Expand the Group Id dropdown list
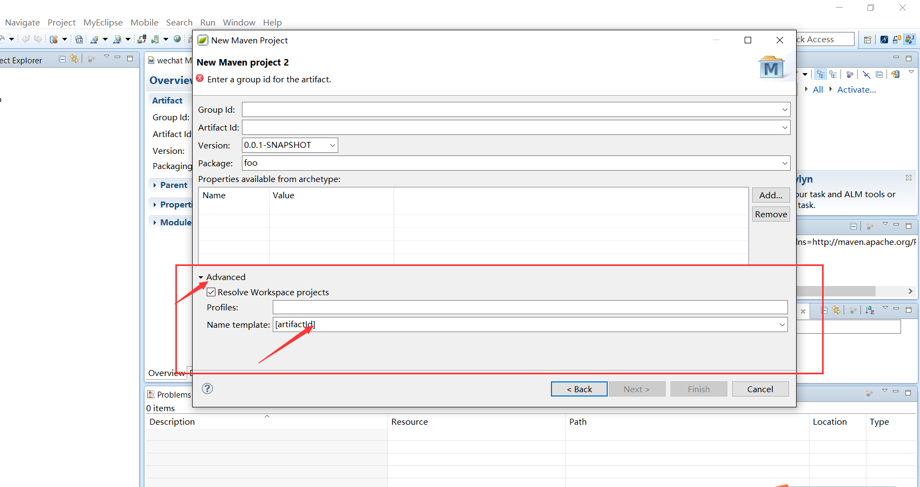920x487 pixels. coord(784,110)
